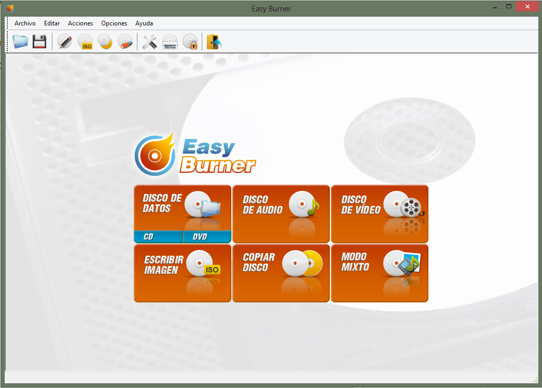Maximize the Easy Burner window
Viewport: 542px width, 388px height.
click(x=508, y=7)
